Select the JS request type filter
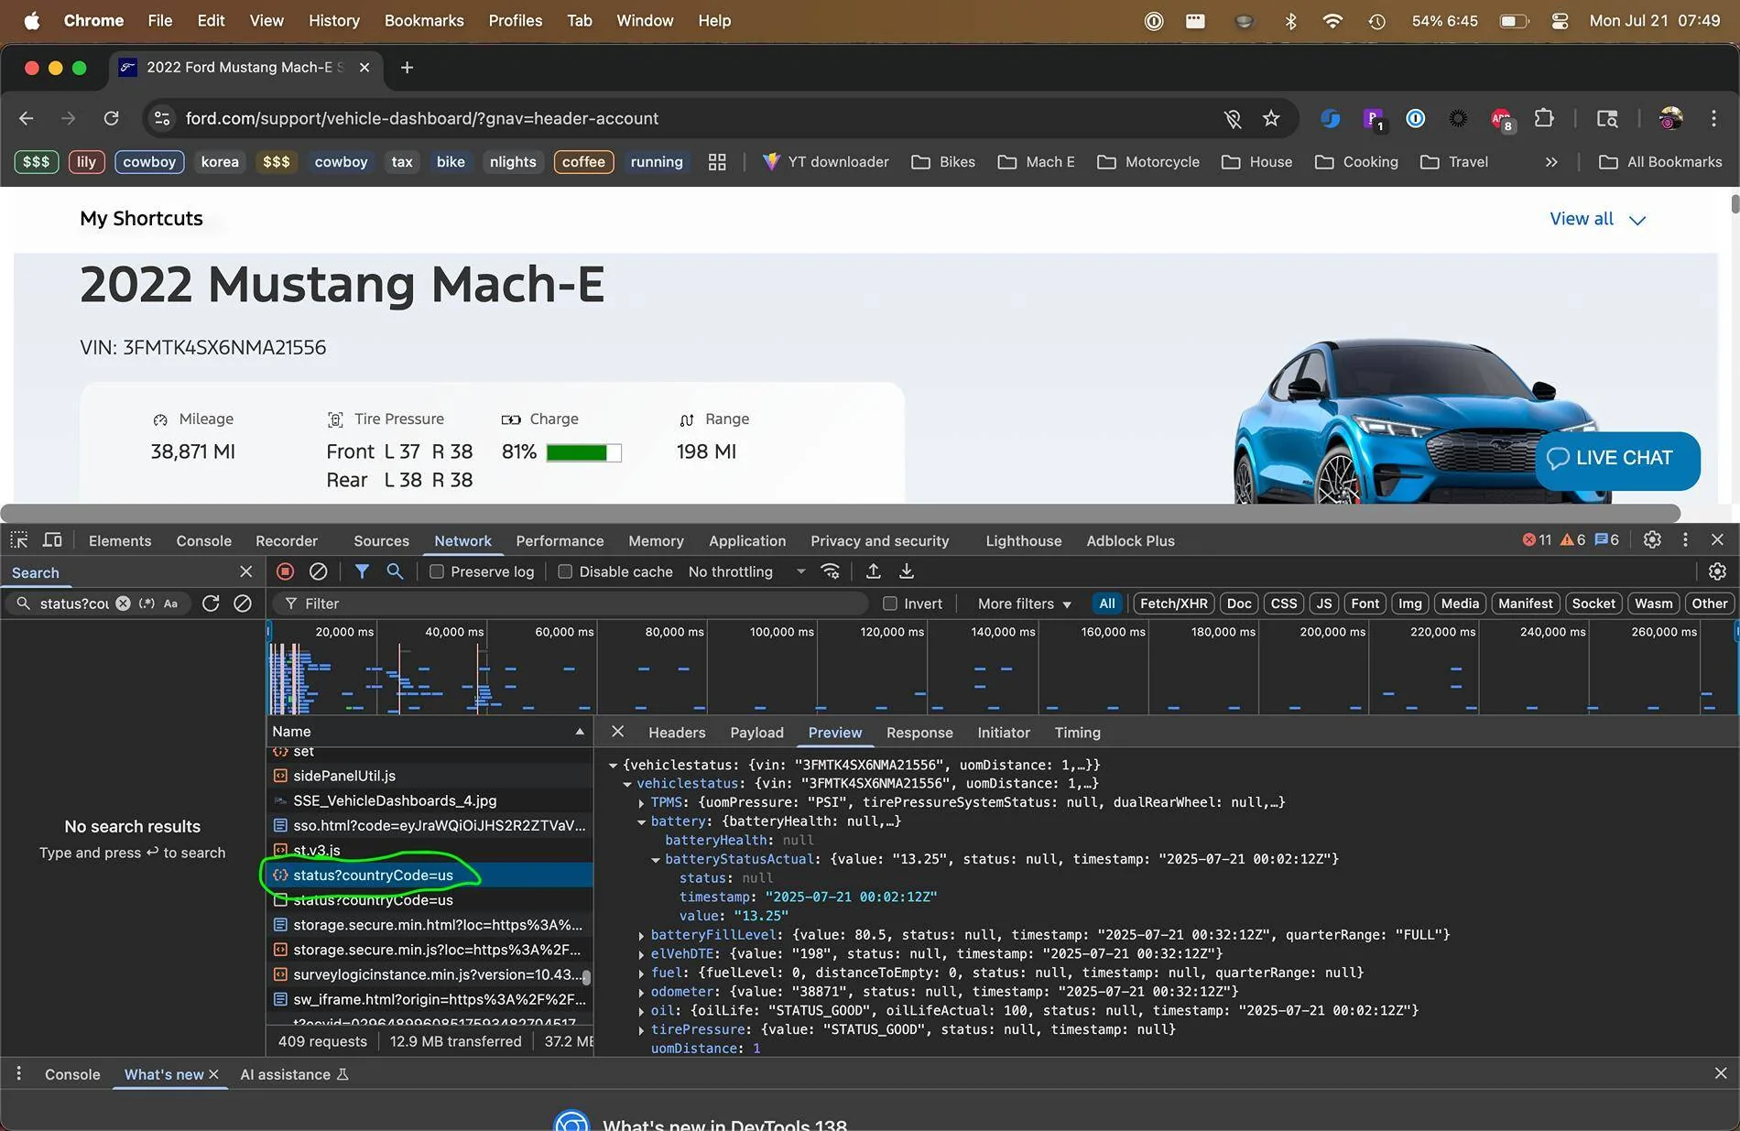Viewport: 1740px width, 1131px height. [1323, 604]
